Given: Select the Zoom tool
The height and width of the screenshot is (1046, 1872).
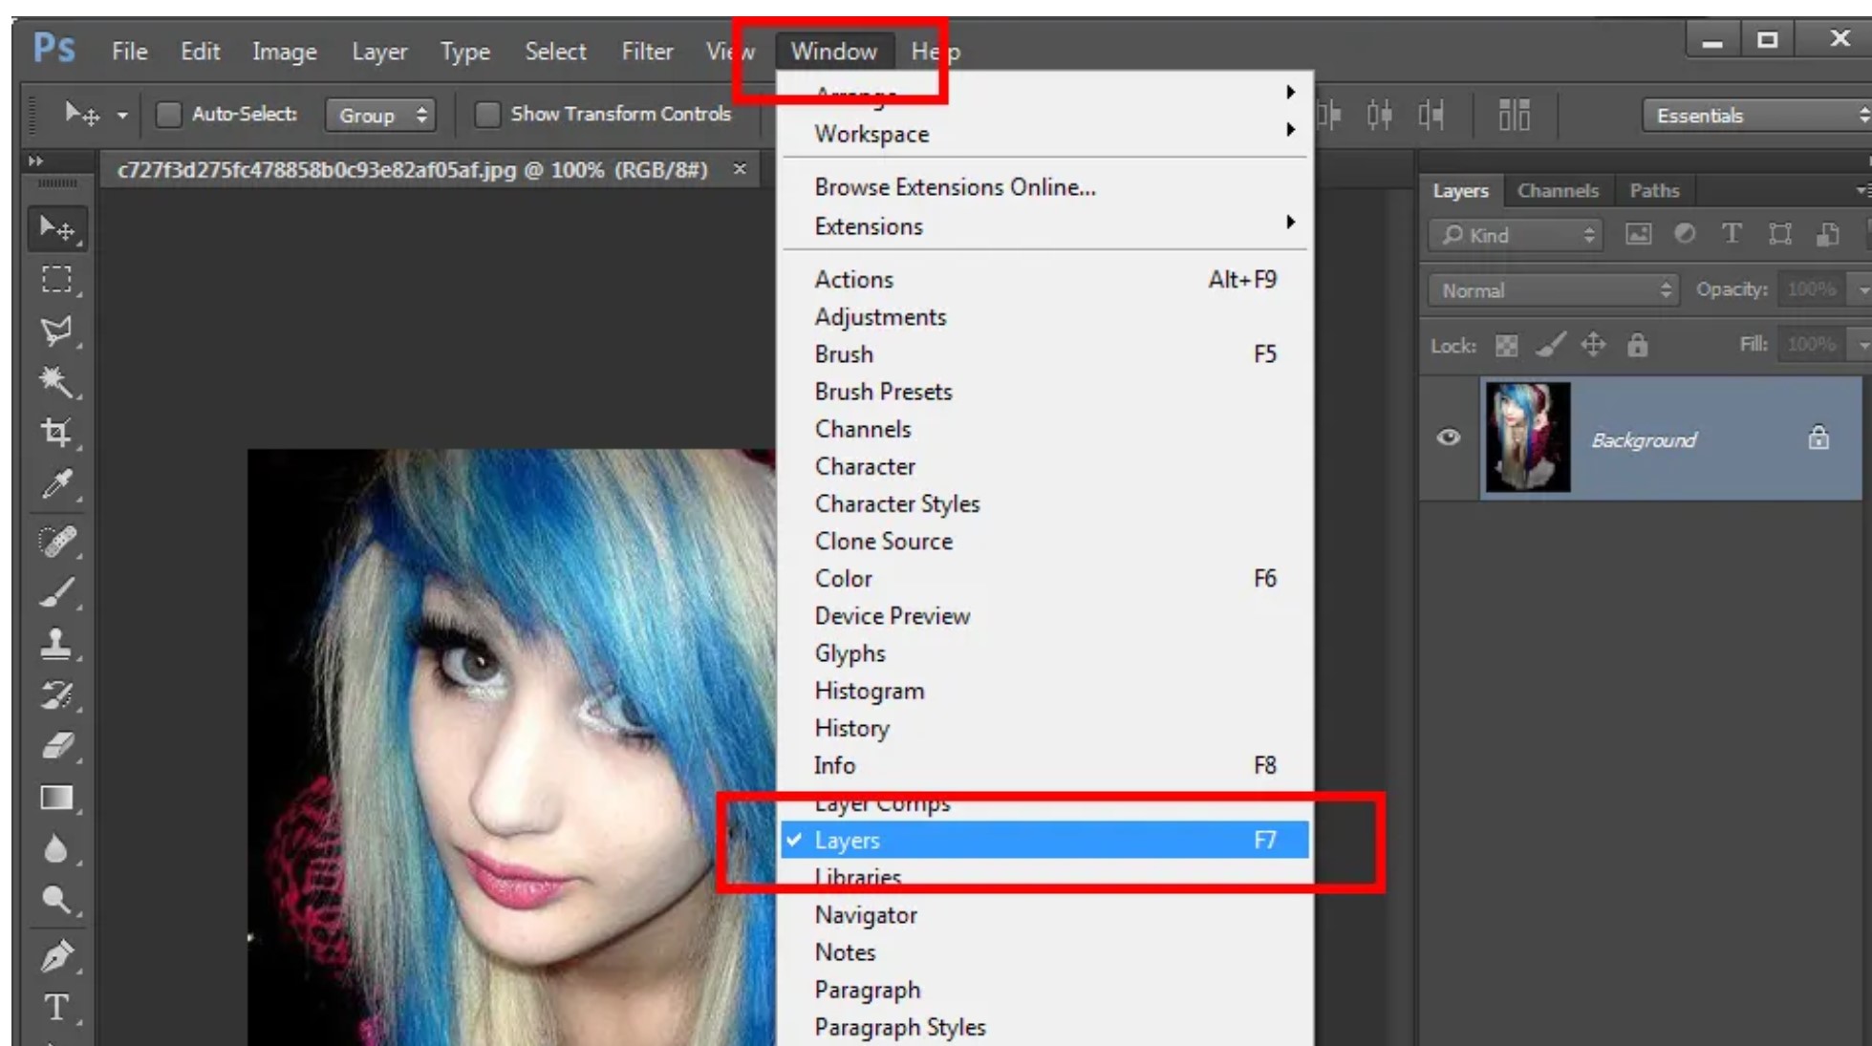Looking at the screenshot, I should pos(56,900).
